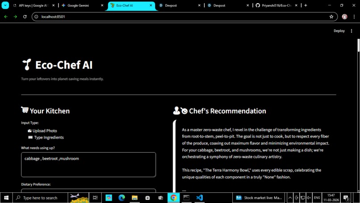Viewport: 360px width, 203px height.
Task: Click the network status tray icon
Action: click(x=303, y=198)
